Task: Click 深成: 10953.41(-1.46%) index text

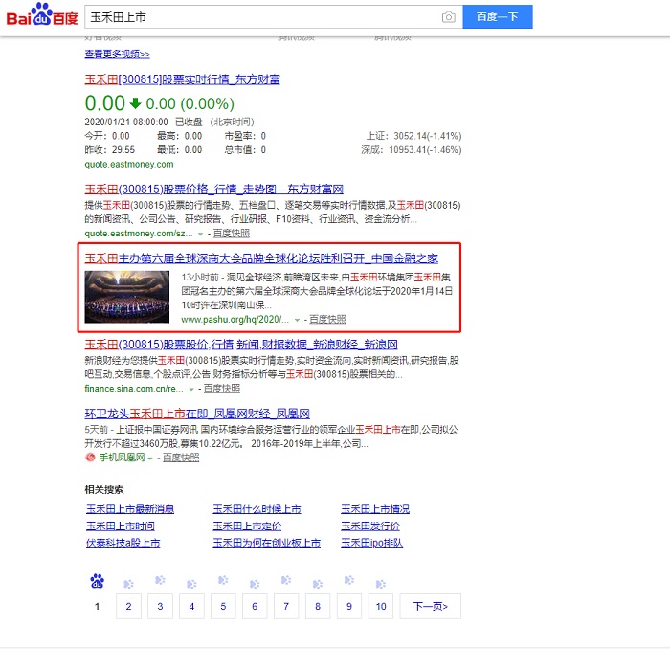Action: point(411,150)
